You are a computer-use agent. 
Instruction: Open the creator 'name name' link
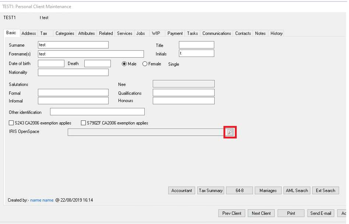pos(42,200)
